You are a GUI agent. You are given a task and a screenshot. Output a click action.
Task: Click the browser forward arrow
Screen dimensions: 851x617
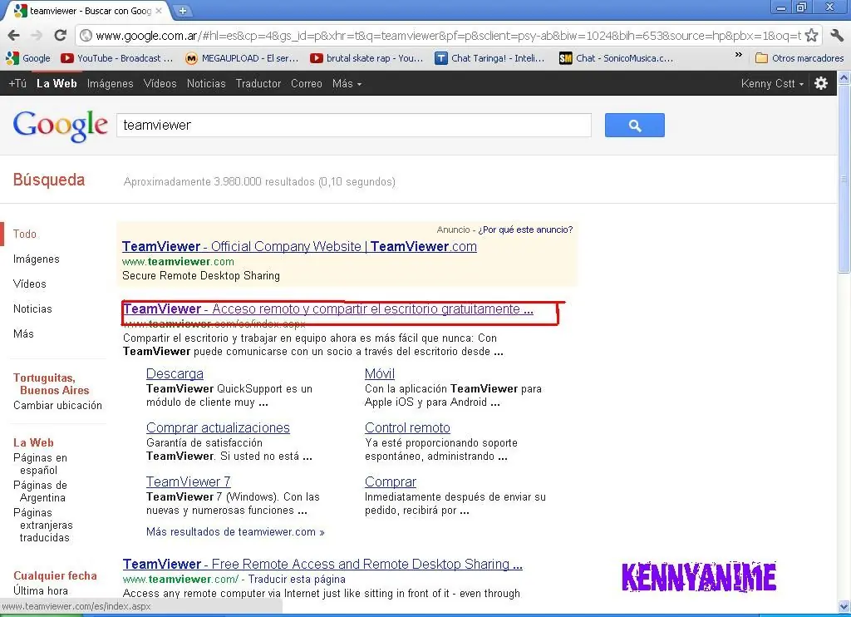(37, 35)
